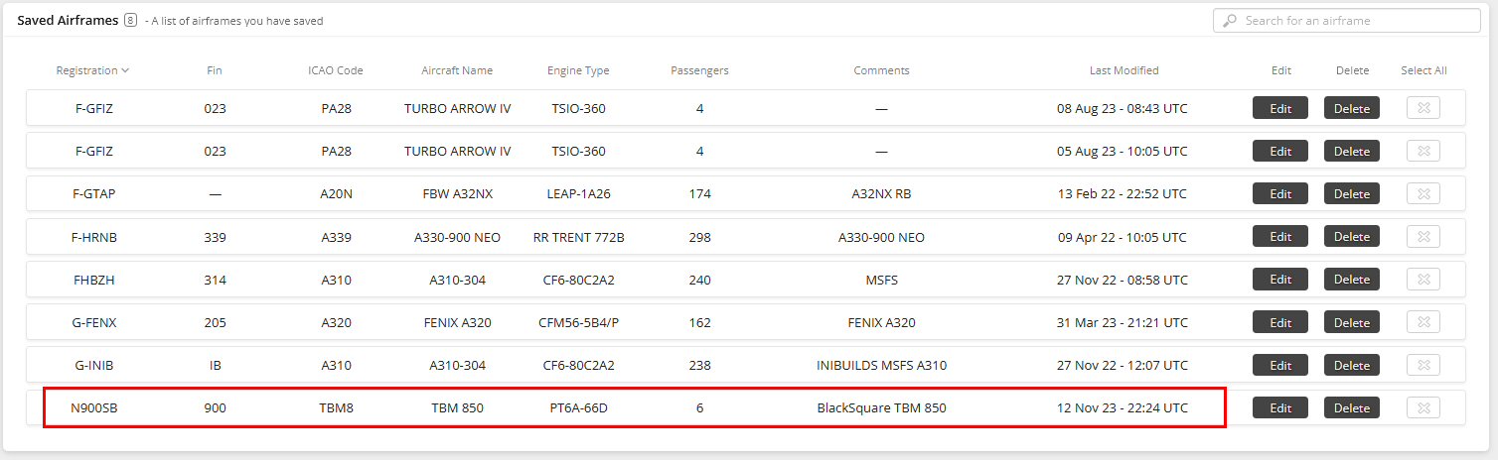Toggle select checkbox for F-GTAP row
The image size is (1498, 460).
(x=1423, y=193)
